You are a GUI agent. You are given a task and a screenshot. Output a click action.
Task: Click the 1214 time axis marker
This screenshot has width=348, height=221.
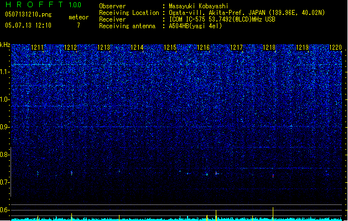[x=137, y=48]
